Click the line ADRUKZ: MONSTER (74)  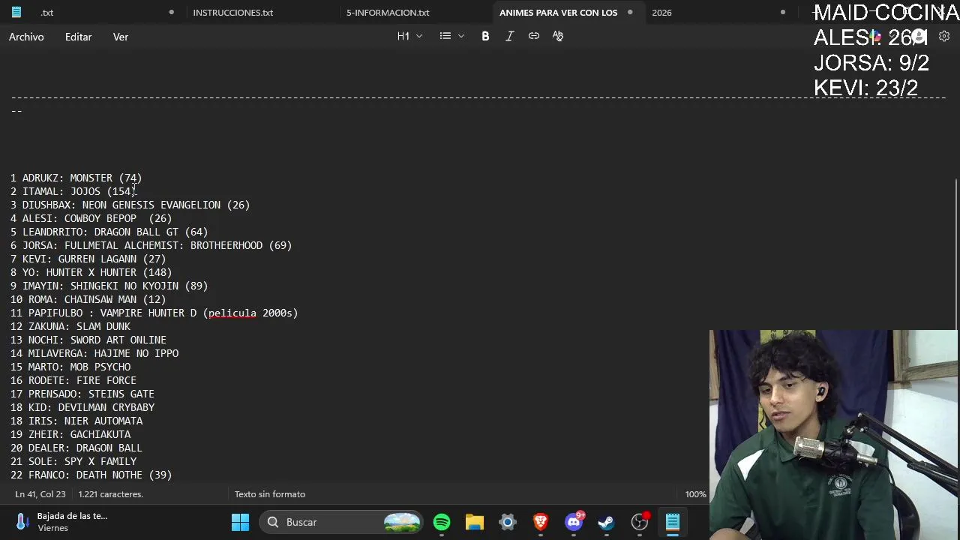pyautogui.click(x=76, y=178)
